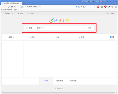
Task: Open the K search engine selector
Action: click(85, 7)
